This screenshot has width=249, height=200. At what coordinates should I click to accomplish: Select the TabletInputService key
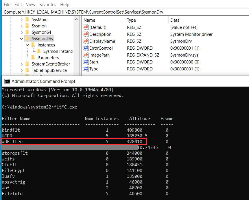(49, 70)
